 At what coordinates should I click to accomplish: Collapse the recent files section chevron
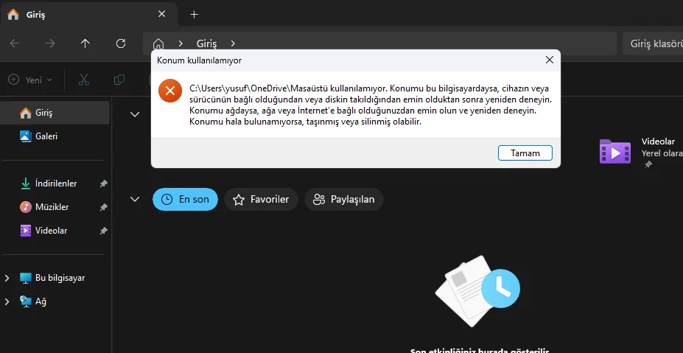pos(135,199)
